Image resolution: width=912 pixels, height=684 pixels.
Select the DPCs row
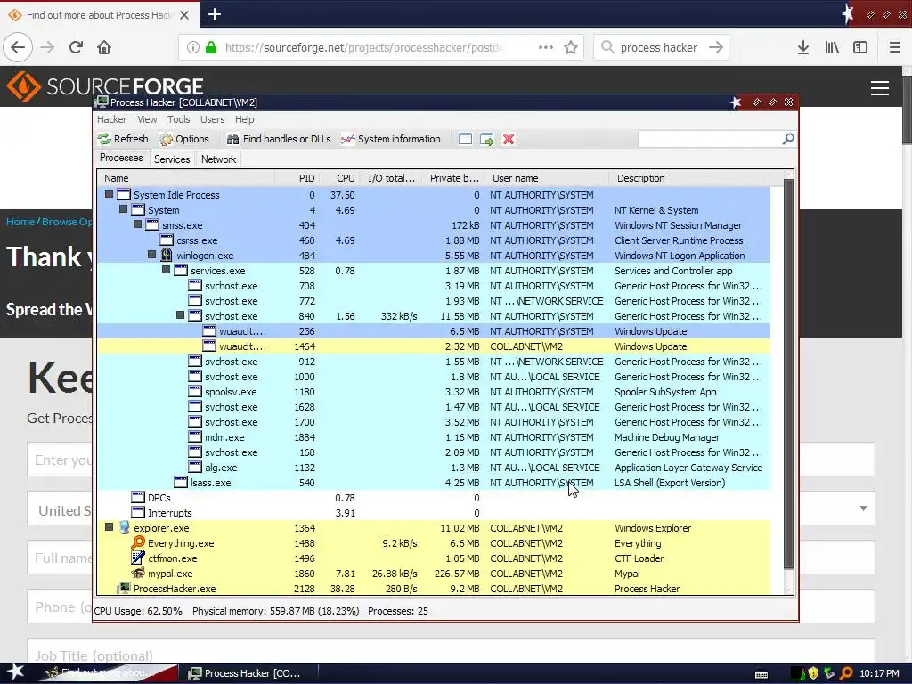(x=434, y=498)
